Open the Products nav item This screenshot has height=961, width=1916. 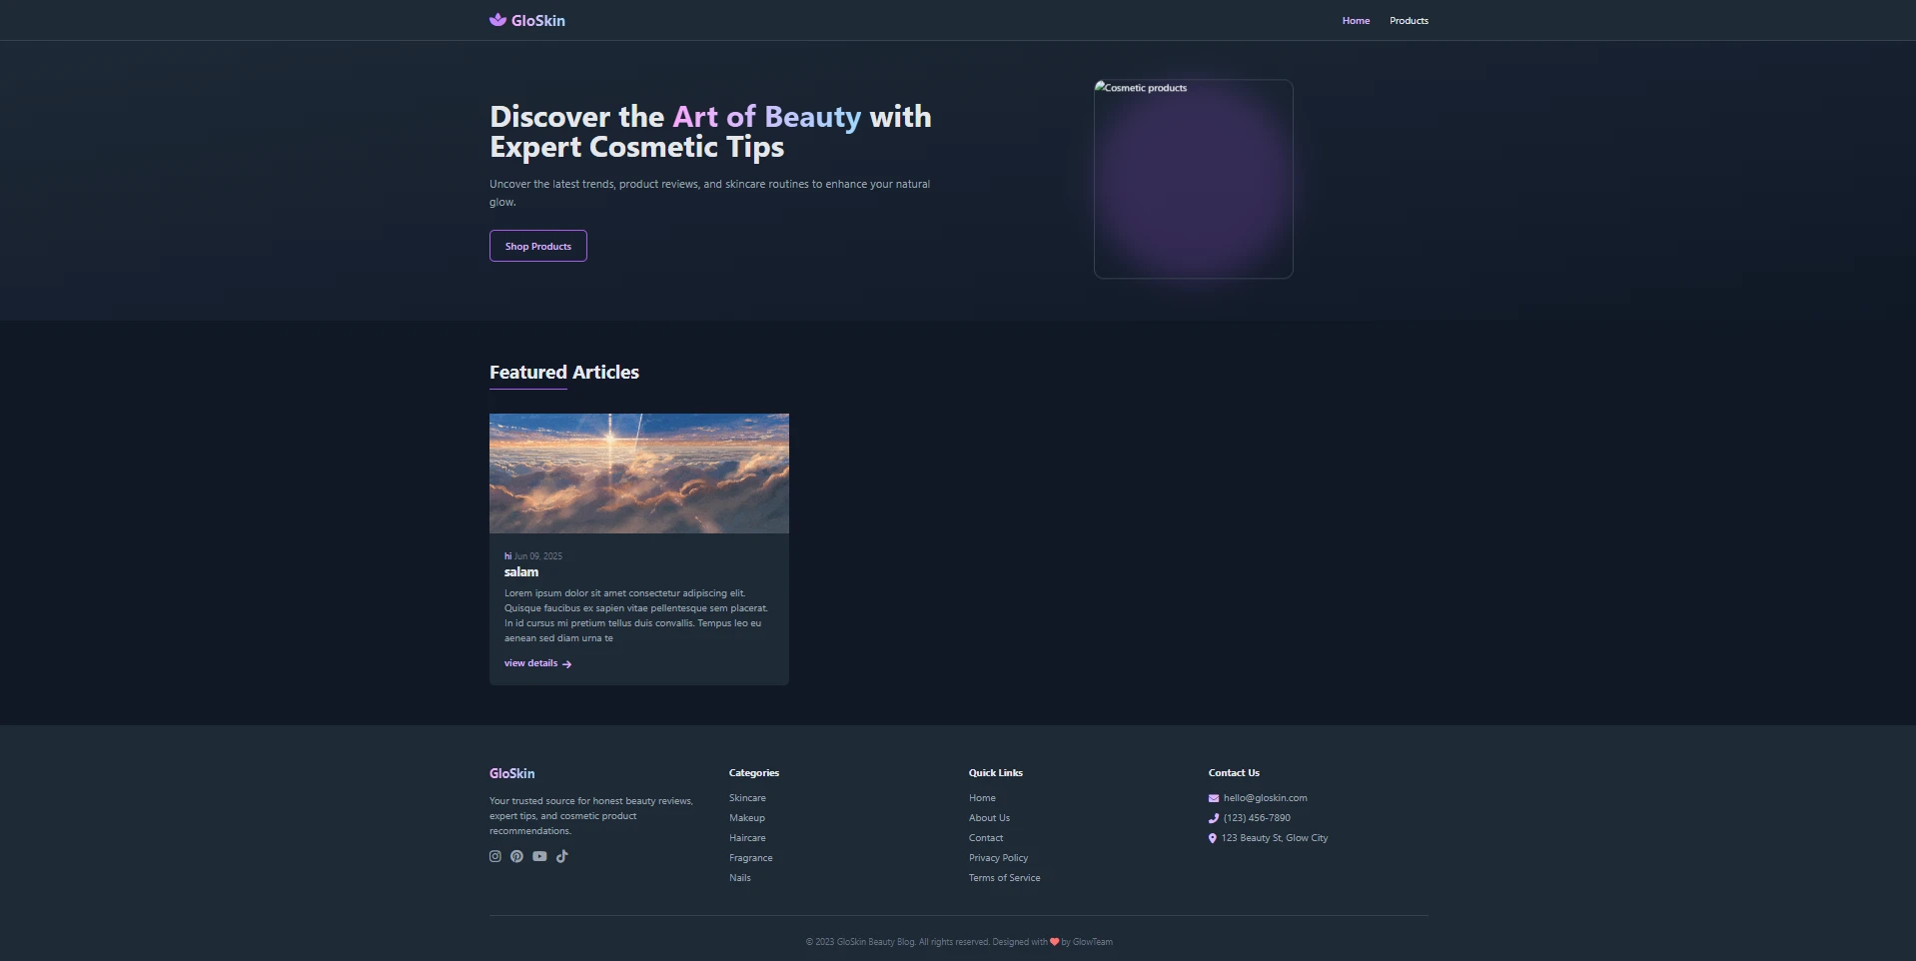[1409, 21]
